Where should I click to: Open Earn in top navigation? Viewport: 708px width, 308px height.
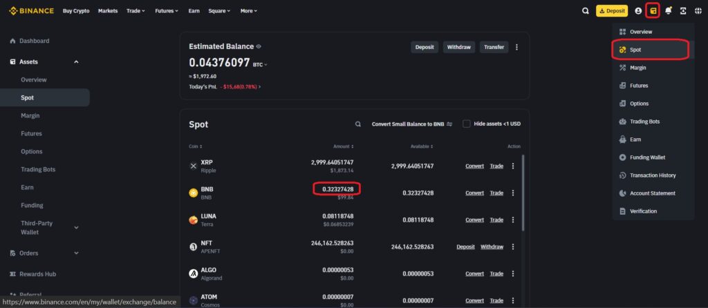tap(194, 11)
